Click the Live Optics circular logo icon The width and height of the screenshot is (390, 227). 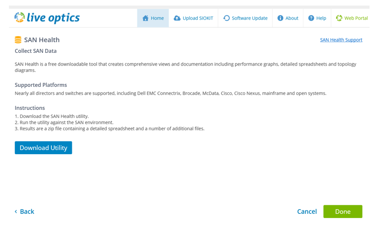(x=20, y=17)
